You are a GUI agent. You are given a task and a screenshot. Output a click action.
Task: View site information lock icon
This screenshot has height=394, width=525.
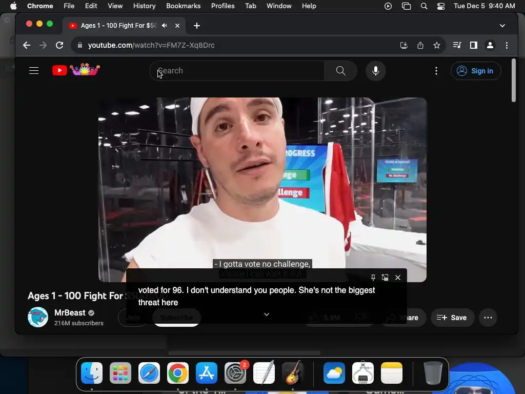pos(79,45)
